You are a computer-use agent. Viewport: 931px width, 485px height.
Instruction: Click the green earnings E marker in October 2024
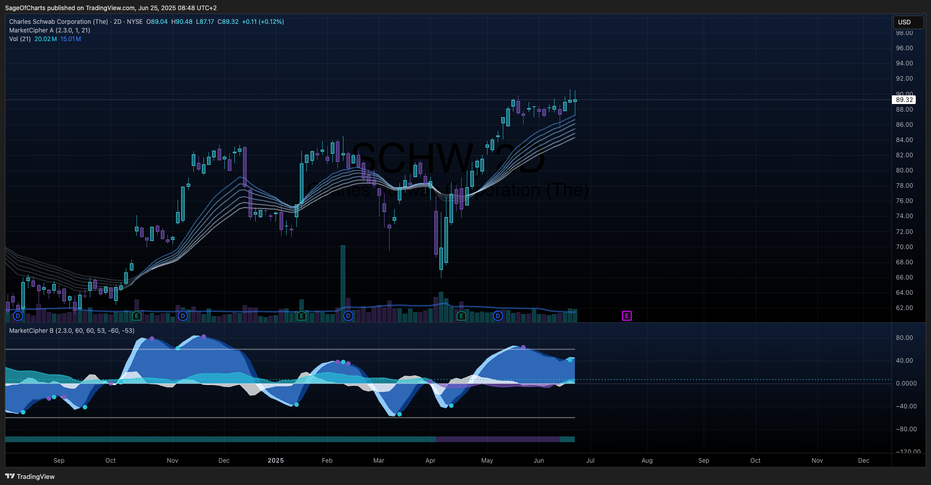click(136, 316)
